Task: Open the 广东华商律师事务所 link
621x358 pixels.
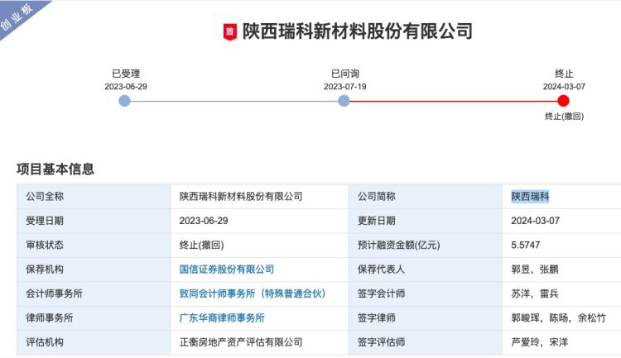Action: pyautogui.click(x=222, y=318)
